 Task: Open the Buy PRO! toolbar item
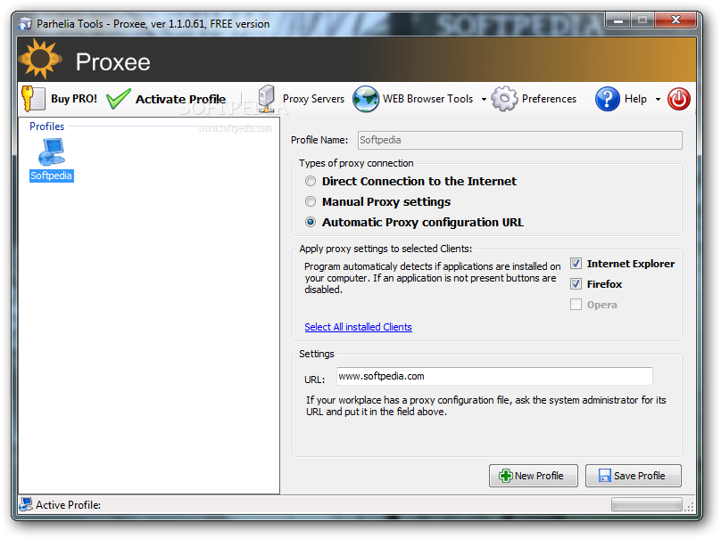74,99
